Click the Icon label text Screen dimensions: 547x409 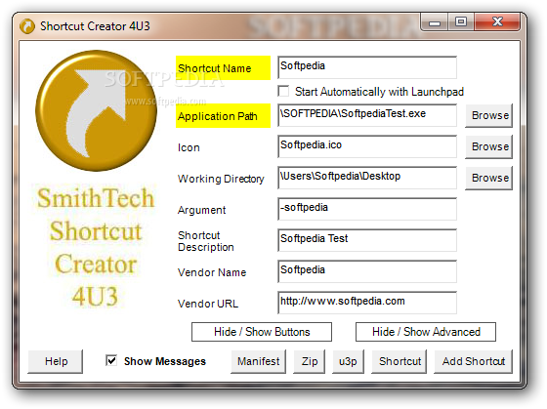tap(189, 147)
